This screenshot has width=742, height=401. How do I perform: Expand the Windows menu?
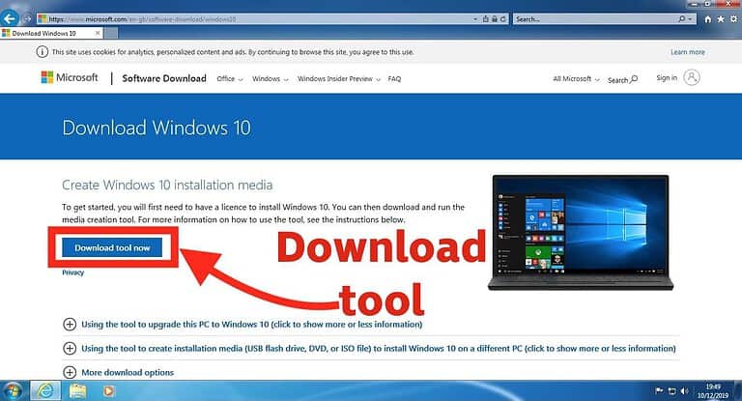270,79
